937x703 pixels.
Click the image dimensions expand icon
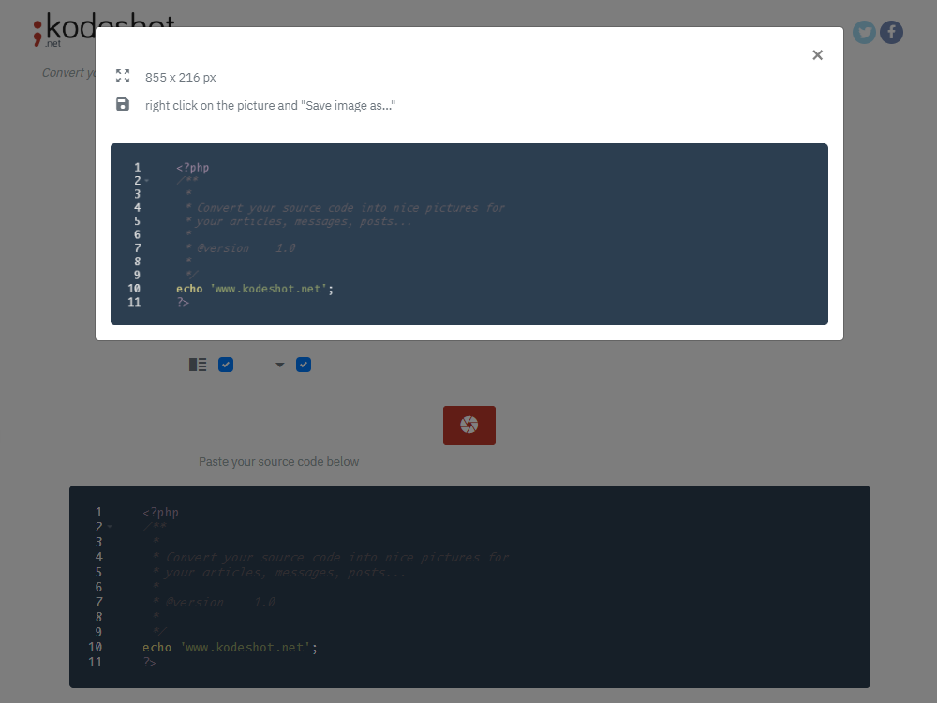[x=123, y=76]
